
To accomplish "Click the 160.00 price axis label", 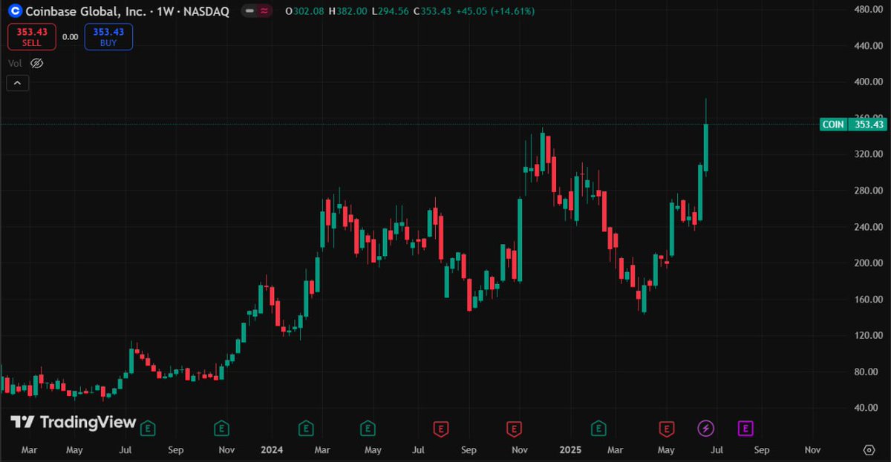I will point(868,300).
